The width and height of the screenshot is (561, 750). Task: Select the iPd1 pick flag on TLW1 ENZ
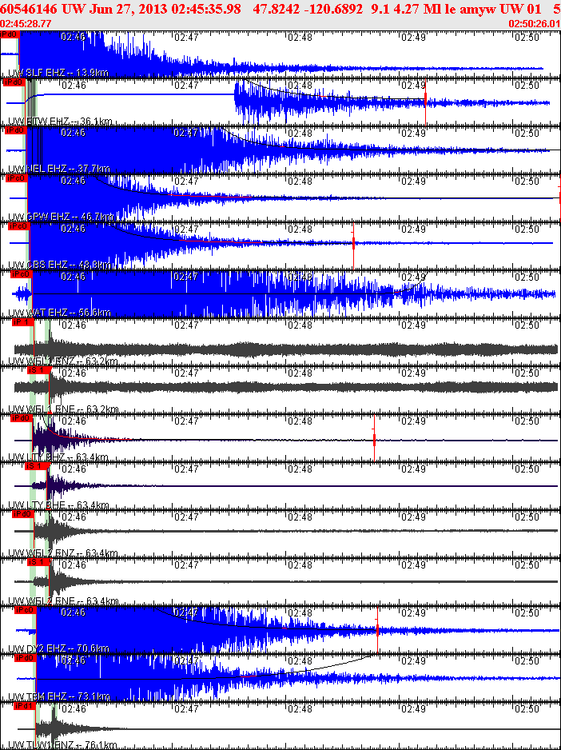pyautogui.click(x=25, y=706)
